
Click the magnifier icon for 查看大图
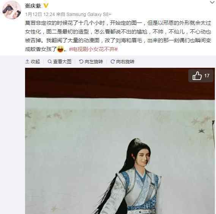49,61
